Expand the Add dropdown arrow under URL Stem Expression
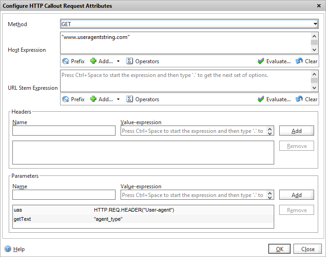326x257 pixels. click(118, 99)
